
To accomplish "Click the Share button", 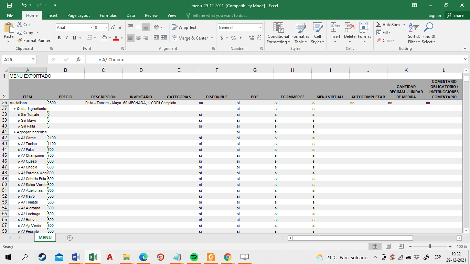I will click(x=455, y=15).
